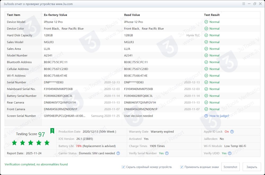Click the check icon in the Rear Camera row
Screen dimensions: 265x175
tap(206, 102)
